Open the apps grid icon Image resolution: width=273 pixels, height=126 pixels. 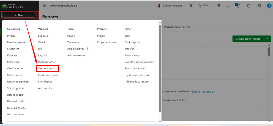point(218,5)
